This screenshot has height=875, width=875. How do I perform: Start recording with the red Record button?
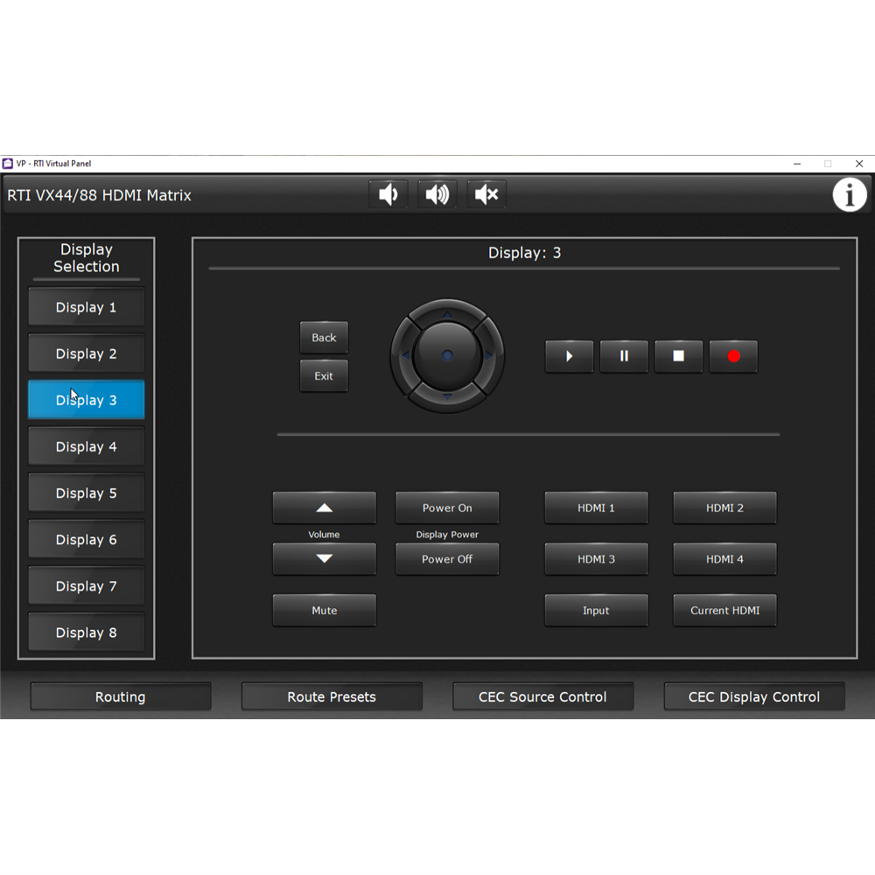(x=733, y=356)
